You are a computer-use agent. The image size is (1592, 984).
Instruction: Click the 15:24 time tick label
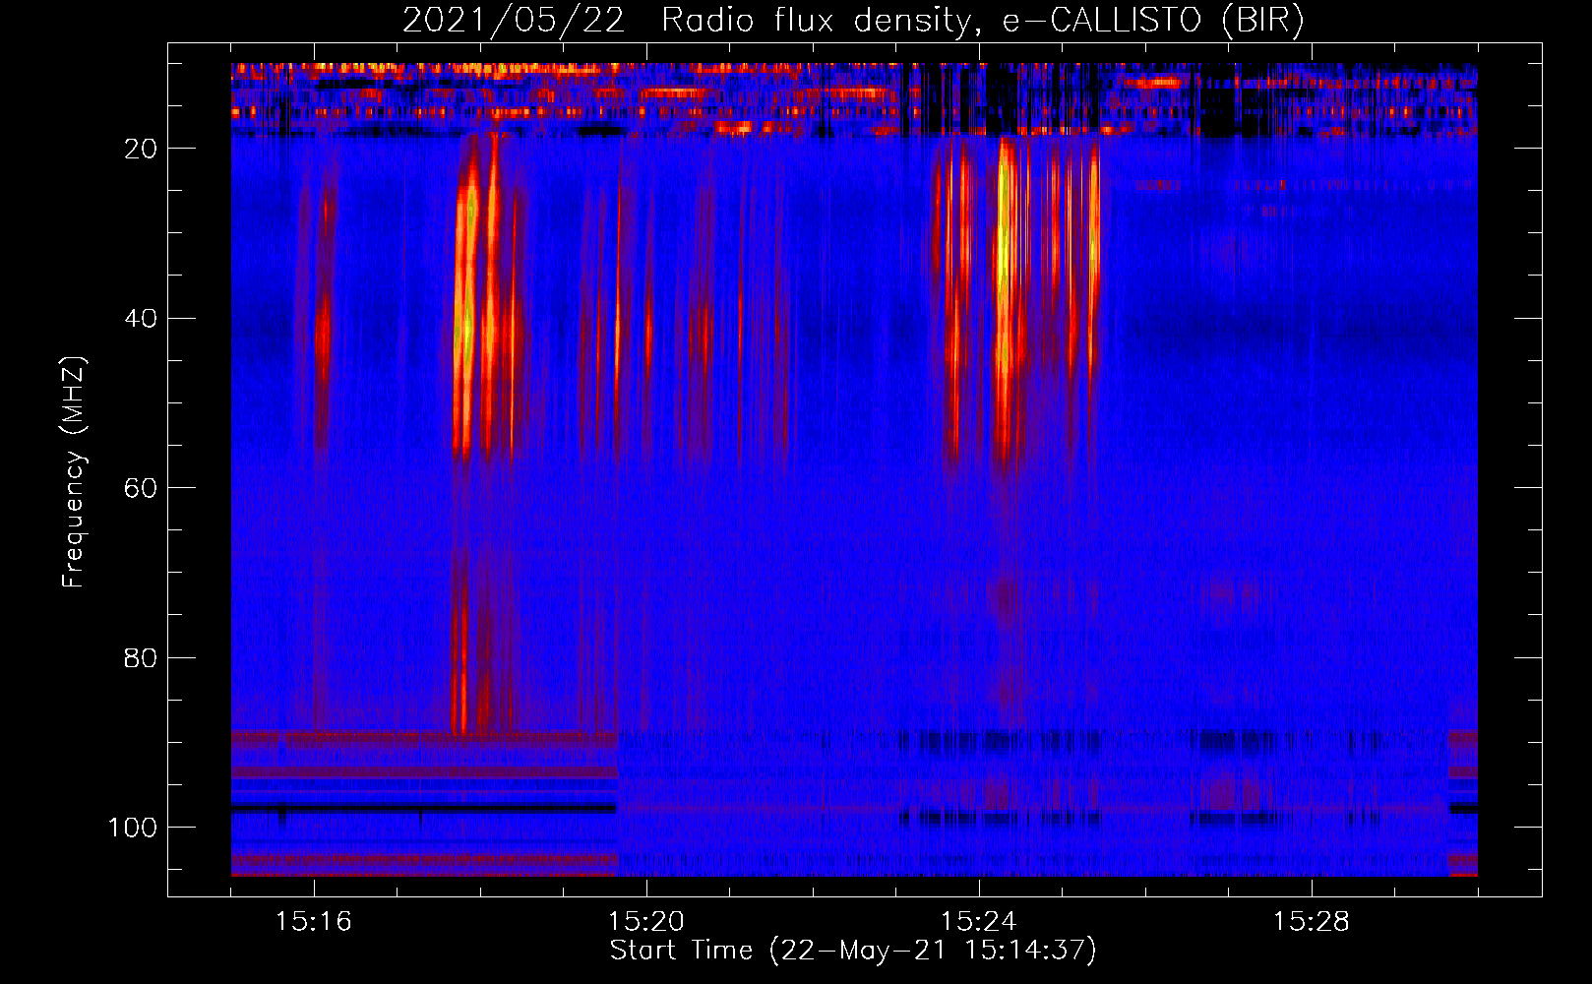pyautogui.click(x=979, y=922)
